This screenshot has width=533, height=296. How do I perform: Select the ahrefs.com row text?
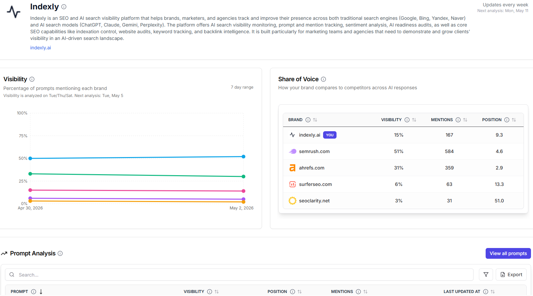coord(312,168)
